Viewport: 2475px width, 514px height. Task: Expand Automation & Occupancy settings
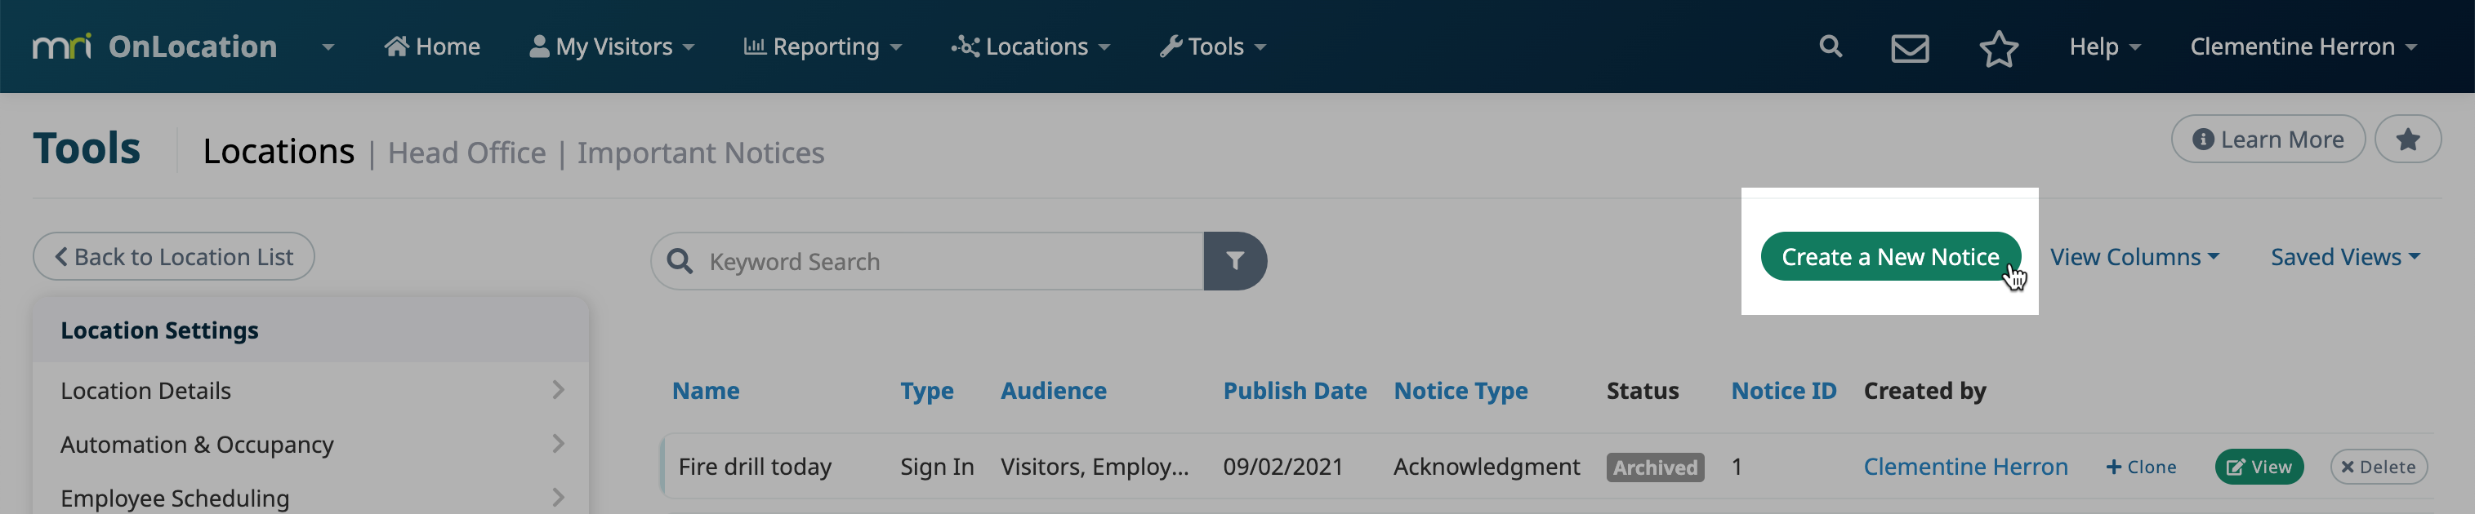[x=311, y=443]
